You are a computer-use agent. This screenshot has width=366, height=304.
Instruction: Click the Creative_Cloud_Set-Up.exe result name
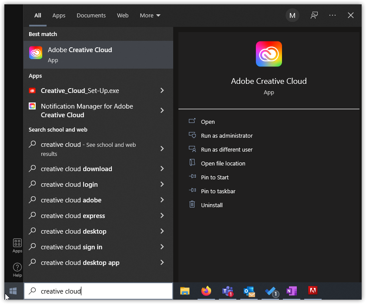pyautogui.click(x=80, y=91)
